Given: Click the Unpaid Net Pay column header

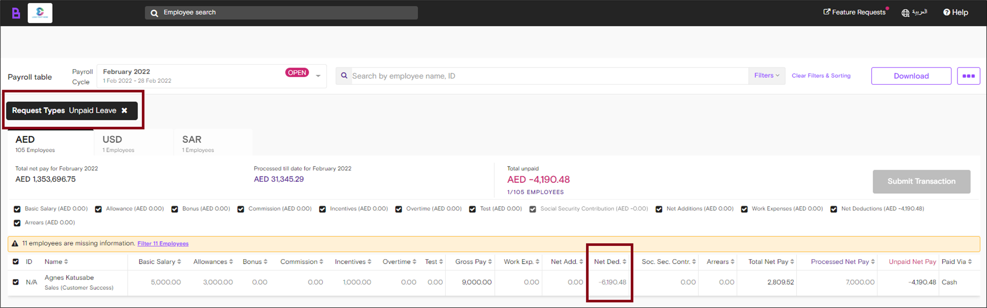Looking at the screenshot, I should (912, 262).
